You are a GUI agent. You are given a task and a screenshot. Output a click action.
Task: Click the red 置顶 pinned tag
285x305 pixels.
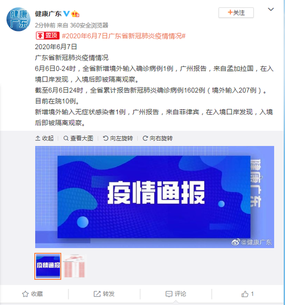pos(48,36)
